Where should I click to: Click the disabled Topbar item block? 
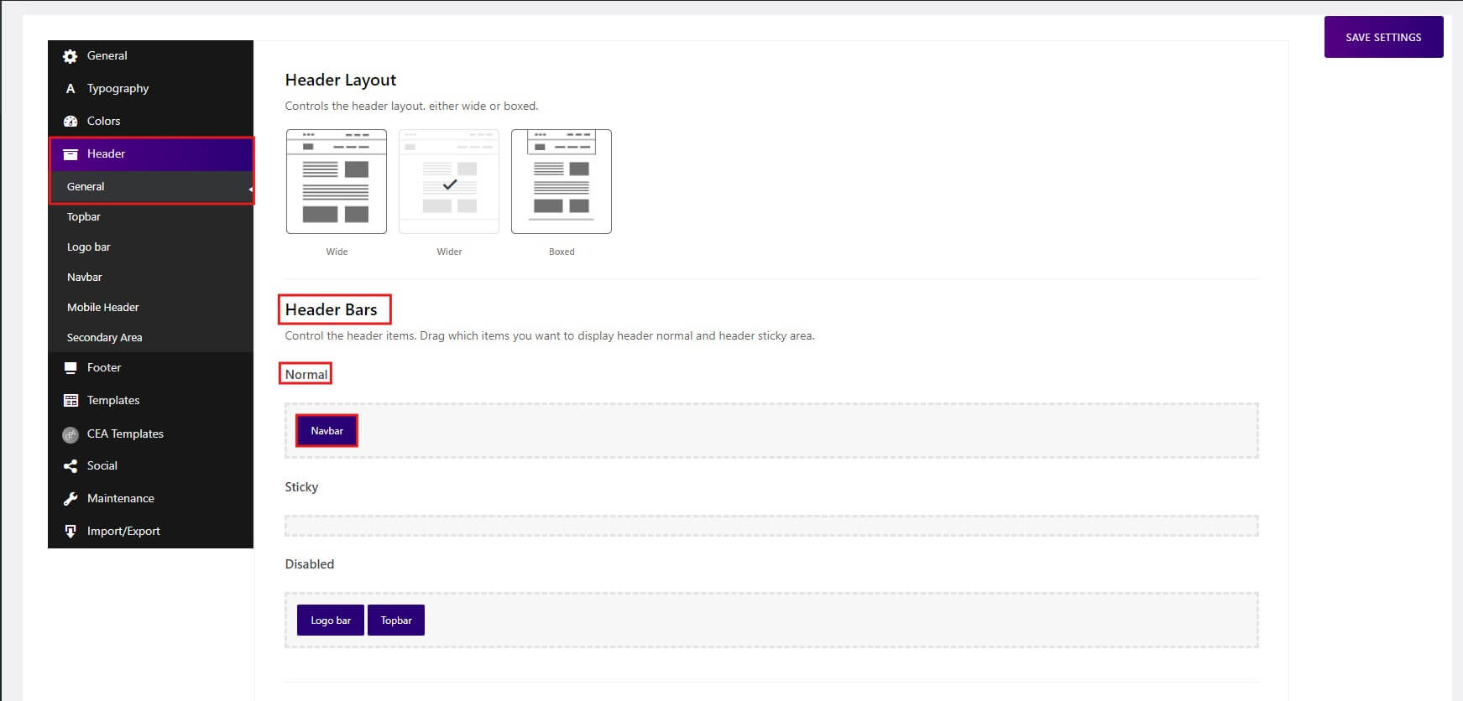click(x=396, y=621)
